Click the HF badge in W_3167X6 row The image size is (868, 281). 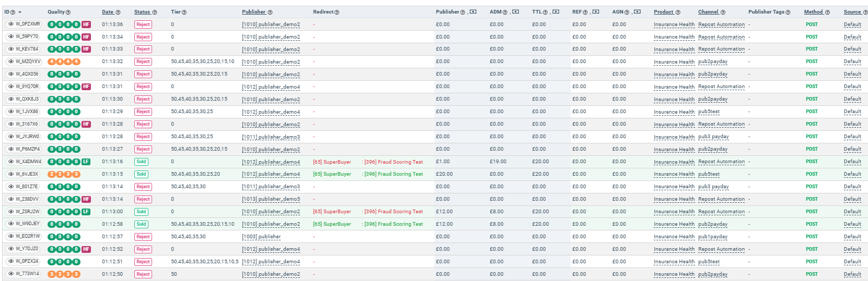pyautogui.click(x=86, y=124)
